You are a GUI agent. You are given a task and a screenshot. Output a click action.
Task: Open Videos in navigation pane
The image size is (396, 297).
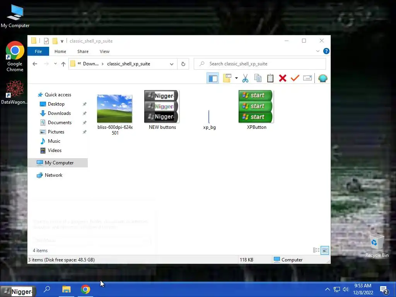click(x=55, y=150)
